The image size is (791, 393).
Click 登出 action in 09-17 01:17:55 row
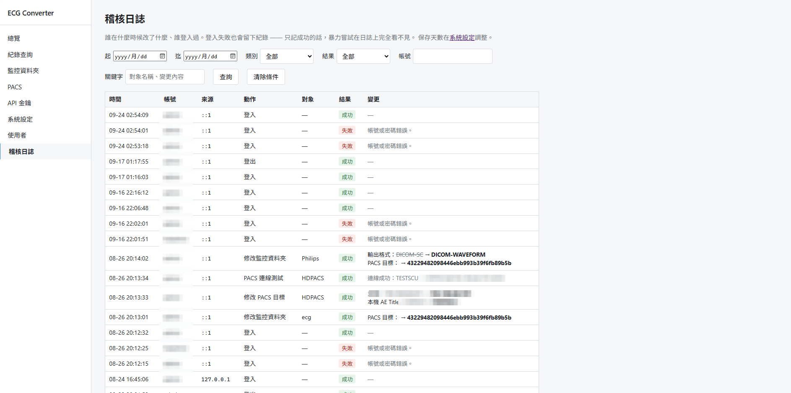pyautogui.click(x=250, y=161)
